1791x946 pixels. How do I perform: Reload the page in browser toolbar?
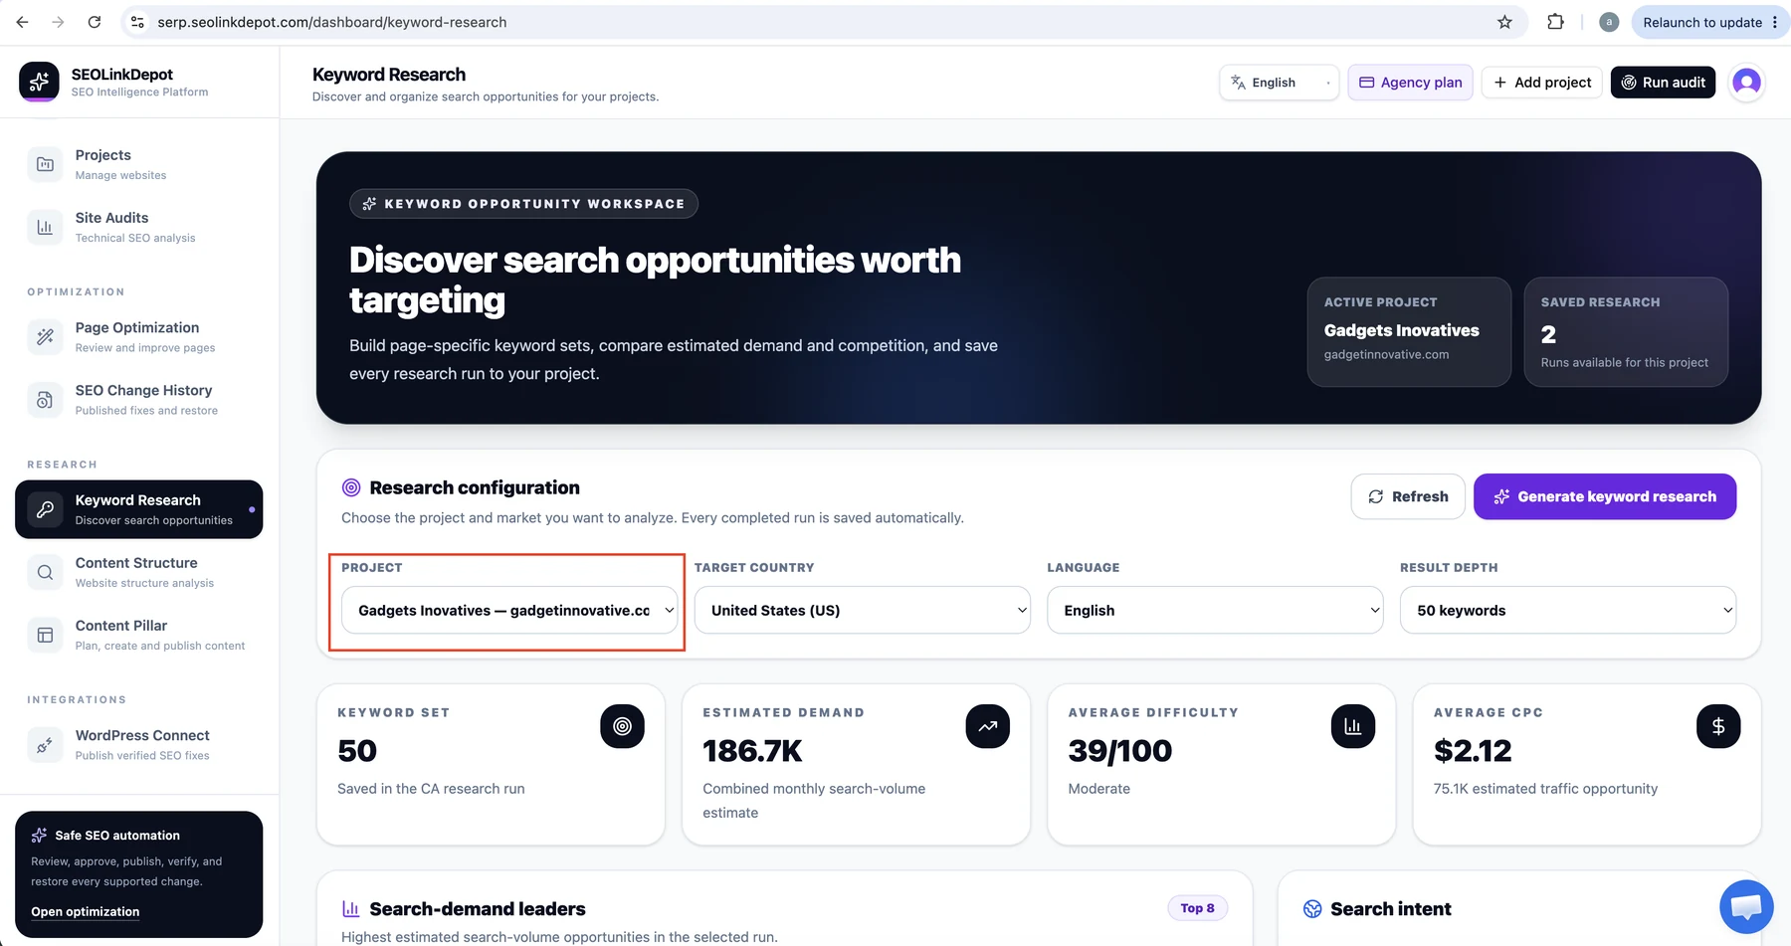95,22
